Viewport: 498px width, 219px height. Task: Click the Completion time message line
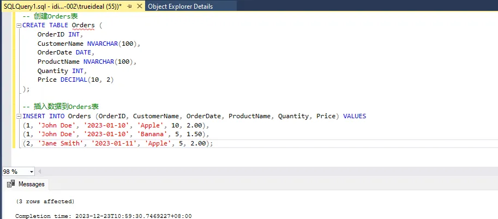104,216
